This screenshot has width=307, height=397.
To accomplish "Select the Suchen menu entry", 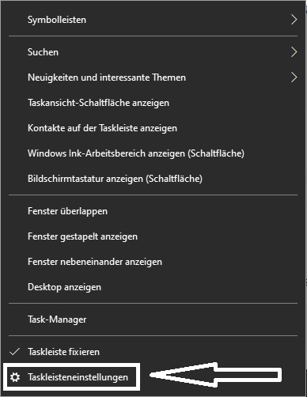I will [x=153, y=52].
